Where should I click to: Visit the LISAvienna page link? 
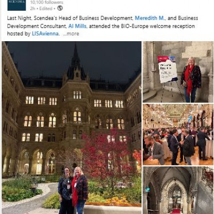[x=45, y=34]
